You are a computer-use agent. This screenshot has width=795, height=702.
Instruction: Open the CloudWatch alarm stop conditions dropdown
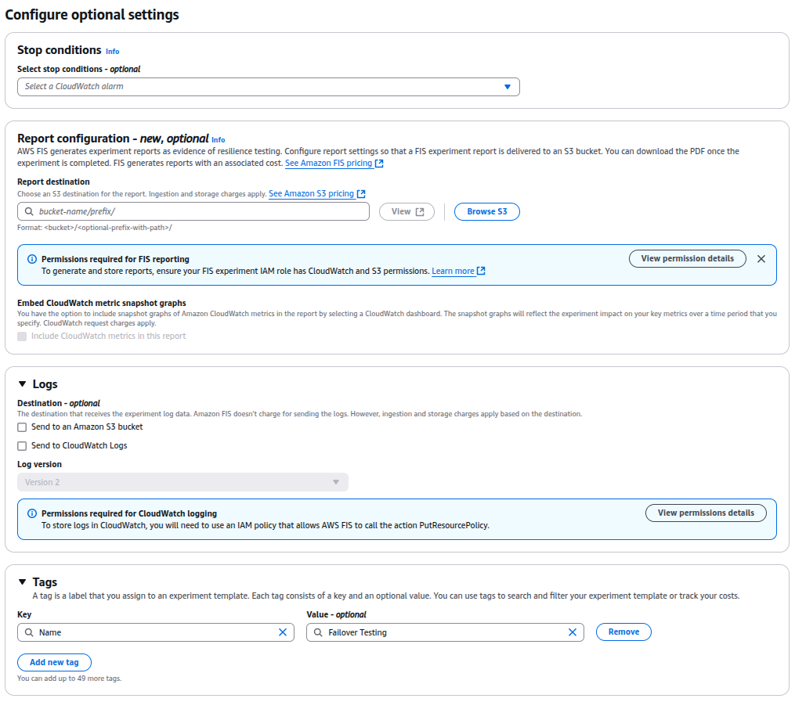268,87
